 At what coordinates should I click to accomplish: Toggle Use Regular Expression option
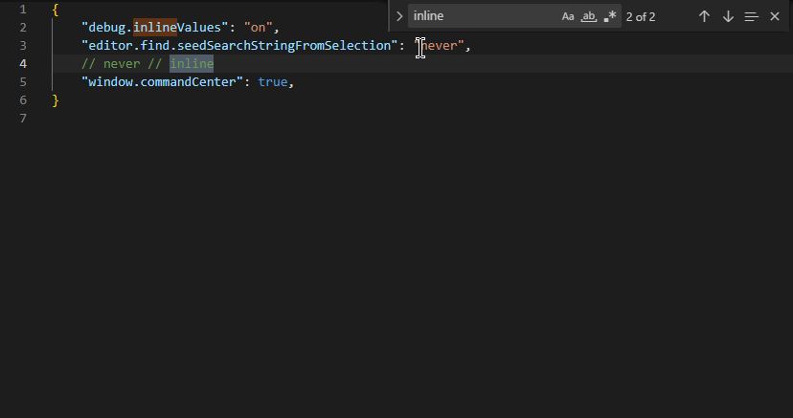[x=610, y=16]
